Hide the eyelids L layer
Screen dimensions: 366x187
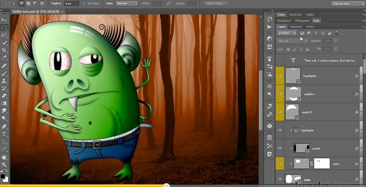tap(280, 94)
